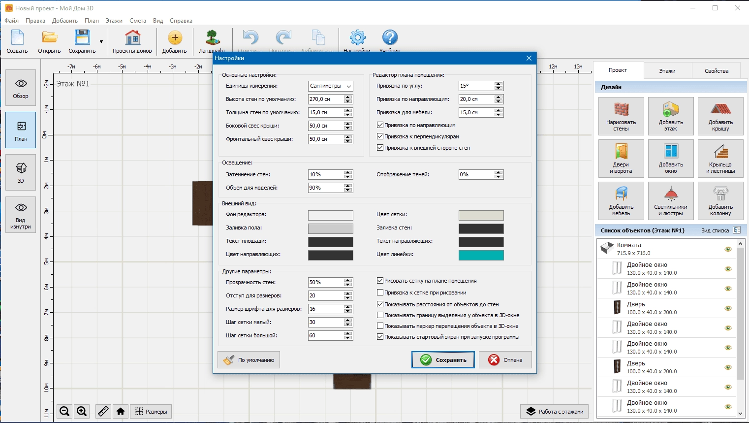Viewport: 749px width, 423px height.
Task: Uncheck Привязка к внешней стороне стен
Action: [380, 148]
